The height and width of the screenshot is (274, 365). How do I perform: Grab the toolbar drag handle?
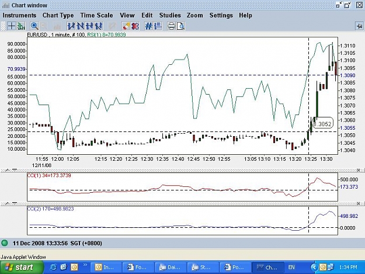point(3,26)
